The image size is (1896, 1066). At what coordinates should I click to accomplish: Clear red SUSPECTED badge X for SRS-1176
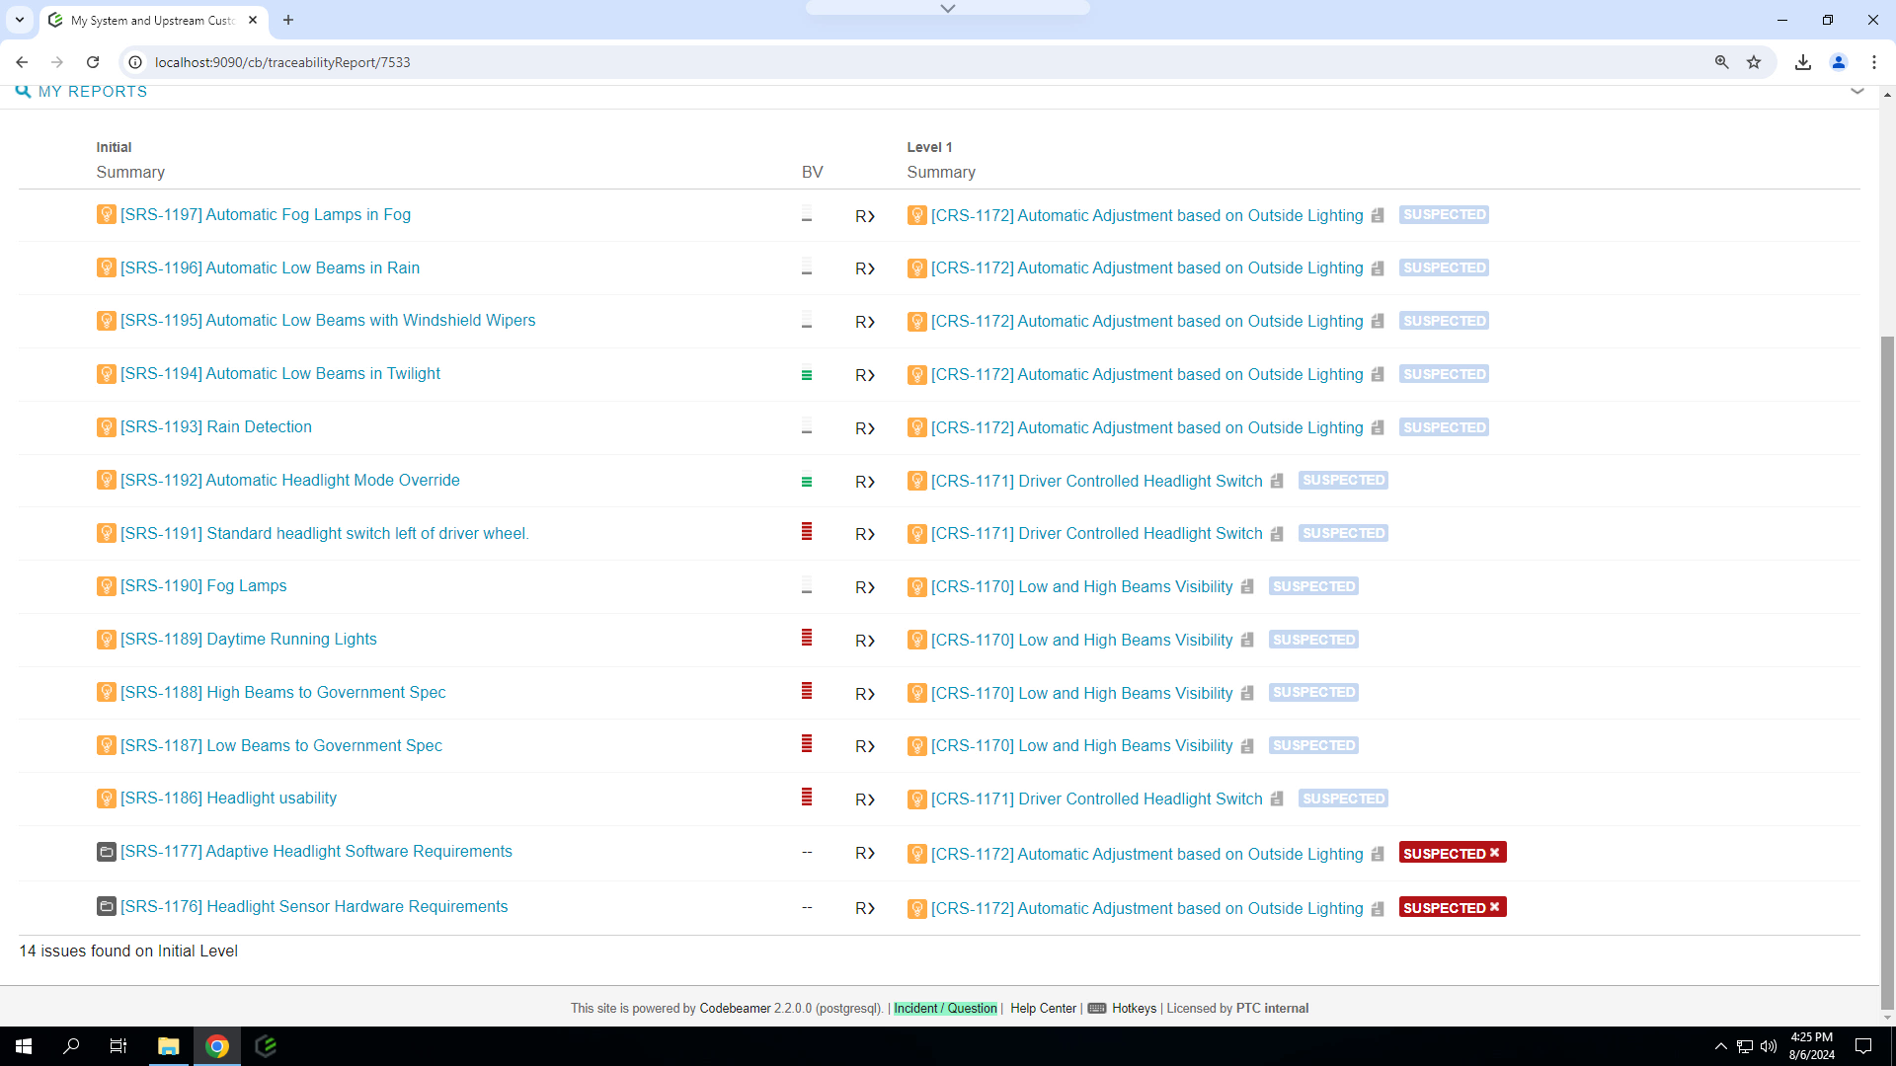1494,907
